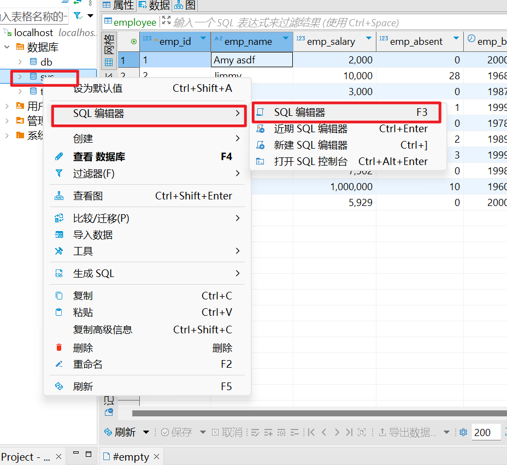
Task: Open the 保存 button's dropdown arrow
Action: click(203, 432)
